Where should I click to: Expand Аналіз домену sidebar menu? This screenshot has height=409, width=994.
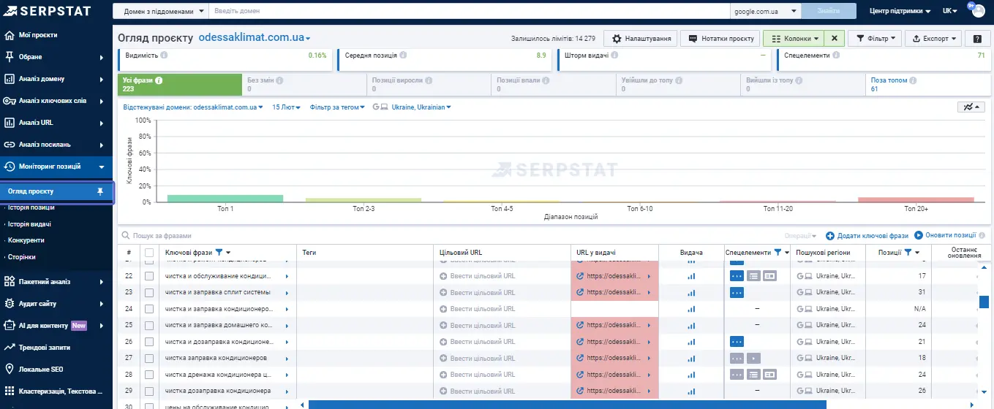[56, 79]
